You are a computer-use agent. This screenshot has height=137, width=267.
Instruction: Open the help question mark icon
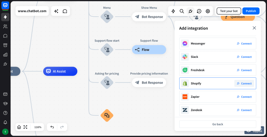[x=5, y=113]
